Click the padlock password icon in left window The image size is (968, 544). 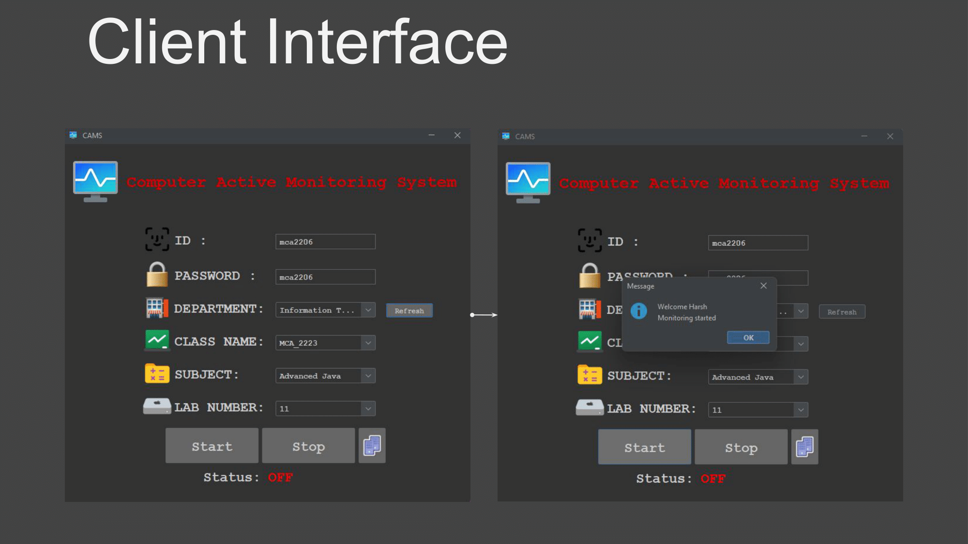click(157, 275)
